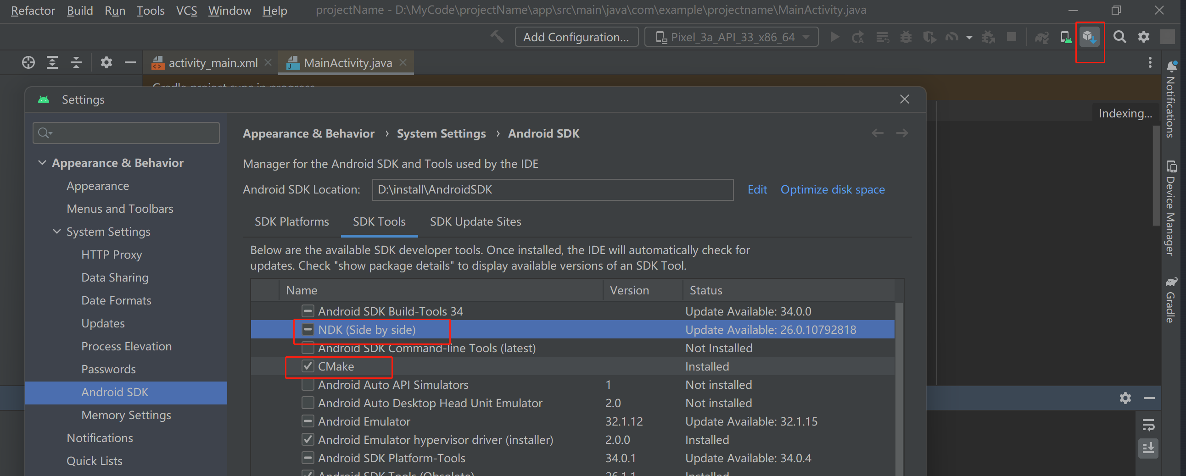1186x476 pixels.
Task: Open the Refactor menu
Action: (x=33, y=10)
